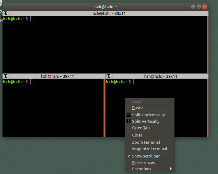Viewport: 218px width, 174px height.
Task: Click bottom-left terminal title 'hzh@hzh: ~ 39x11'
Action: click(58, 76)
